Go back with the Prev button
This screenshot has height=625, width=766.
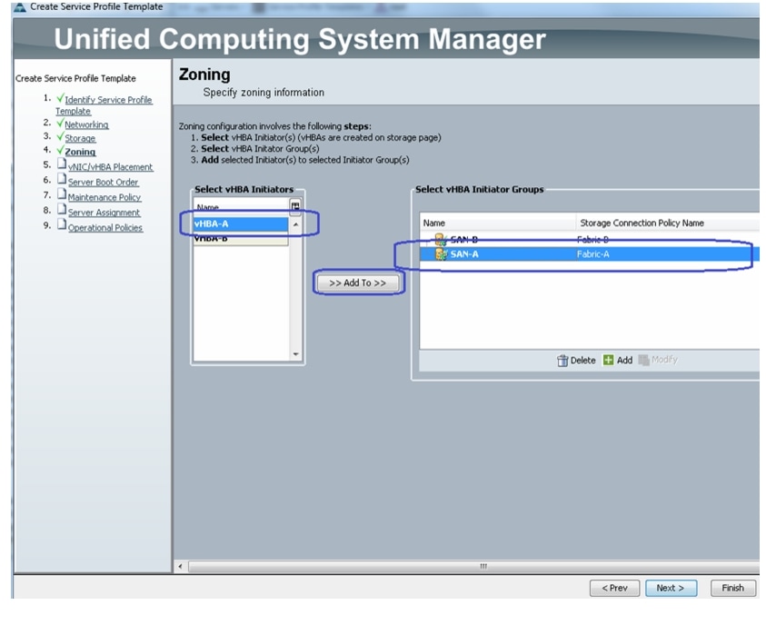click(x=614, y=588)
